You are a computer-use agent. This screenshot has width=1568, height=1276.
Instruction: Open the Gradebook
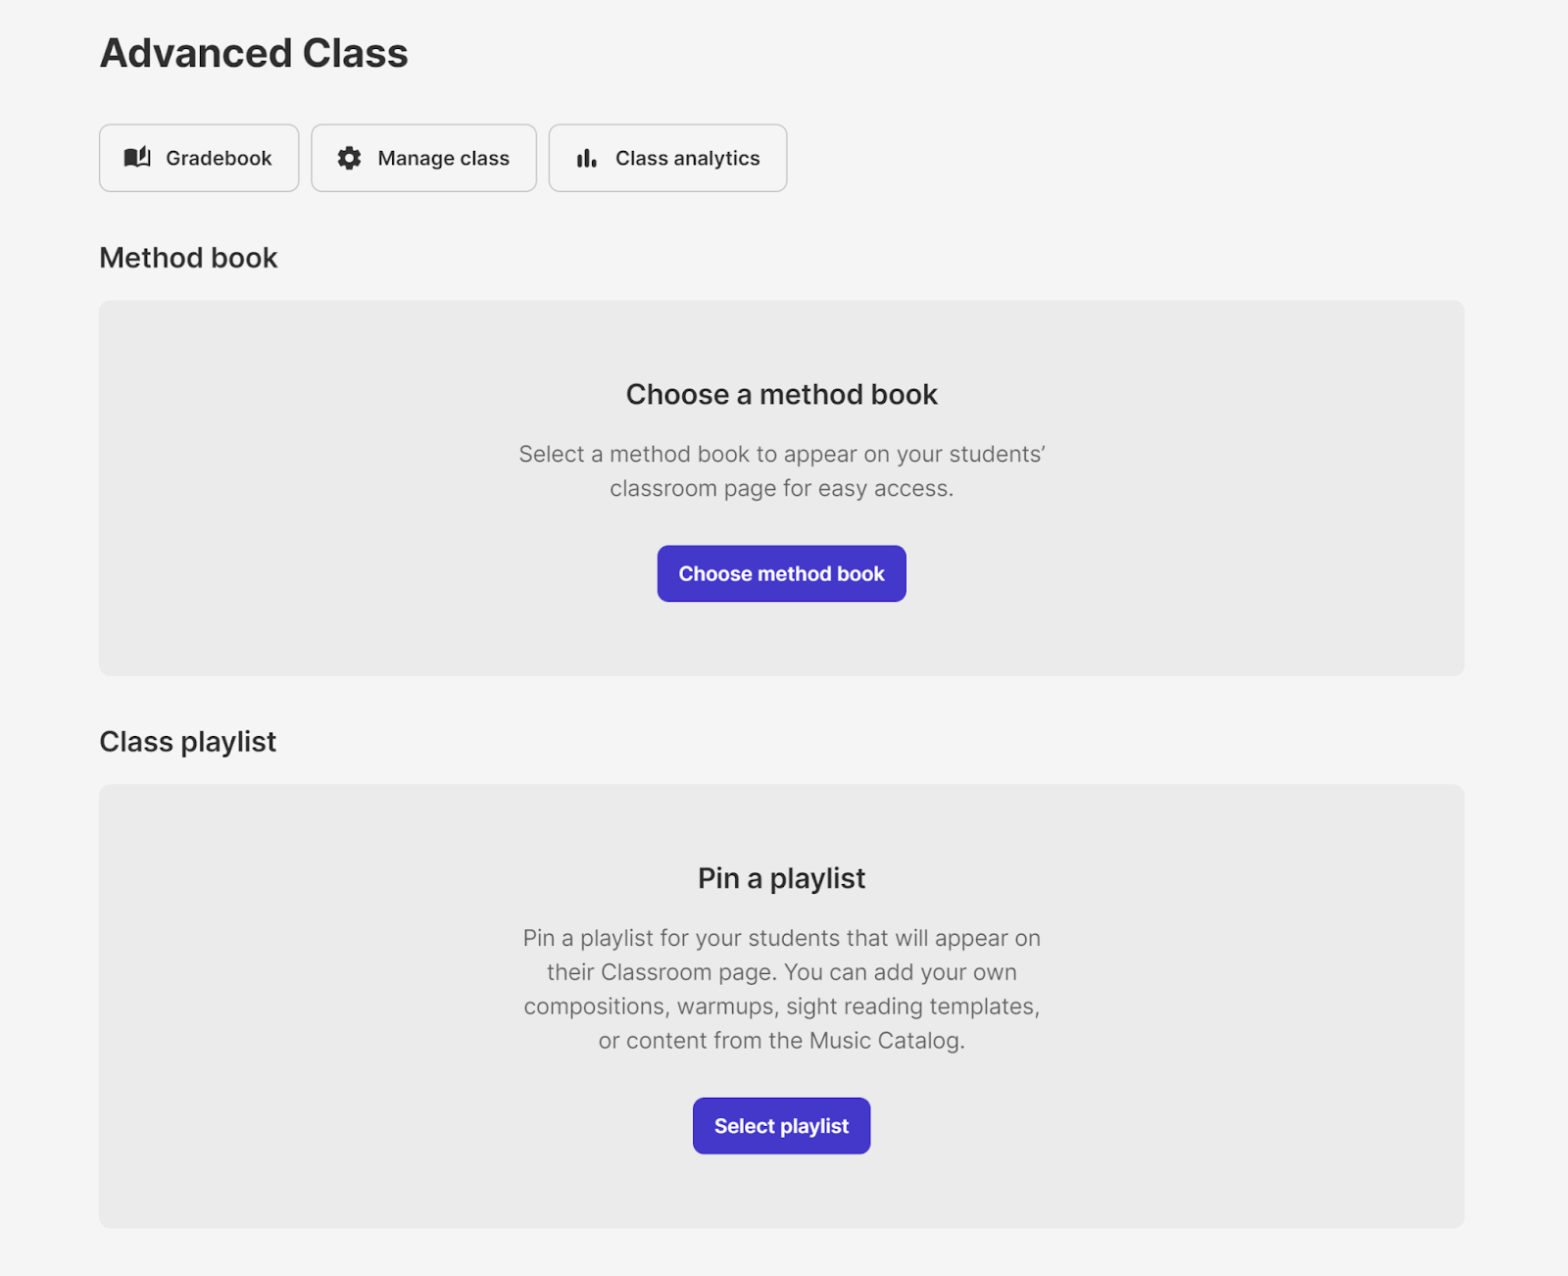tap(199, 158)
